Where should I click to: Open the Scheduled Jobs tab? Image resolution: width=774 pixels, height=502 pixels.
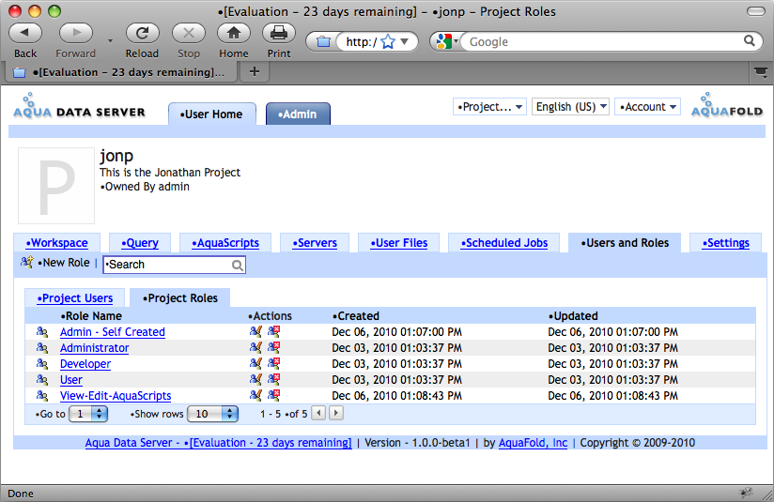pos(504,243)
